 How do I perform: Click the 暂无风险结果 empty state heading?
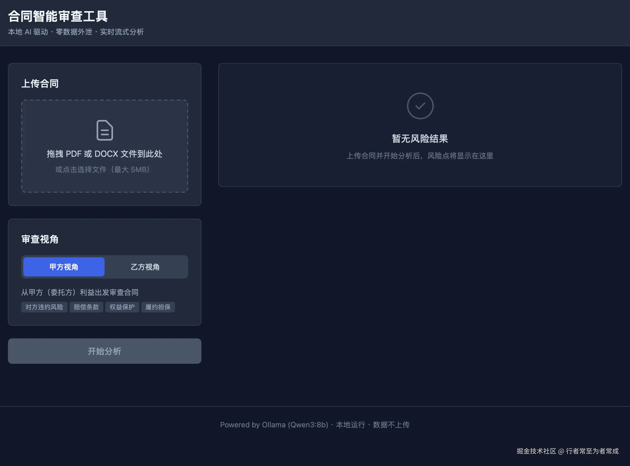pos(420,138)
